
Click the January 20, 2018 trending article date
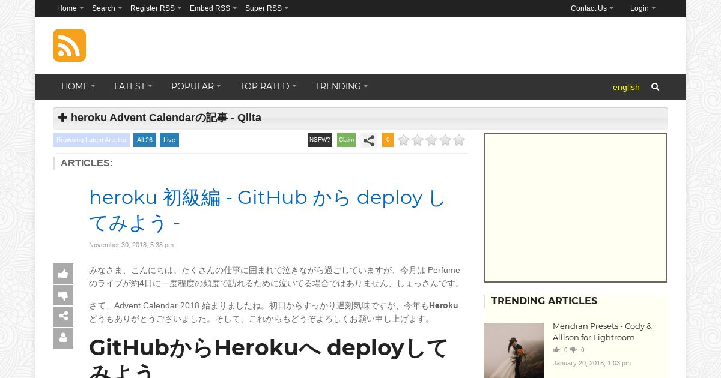(592, 363)
